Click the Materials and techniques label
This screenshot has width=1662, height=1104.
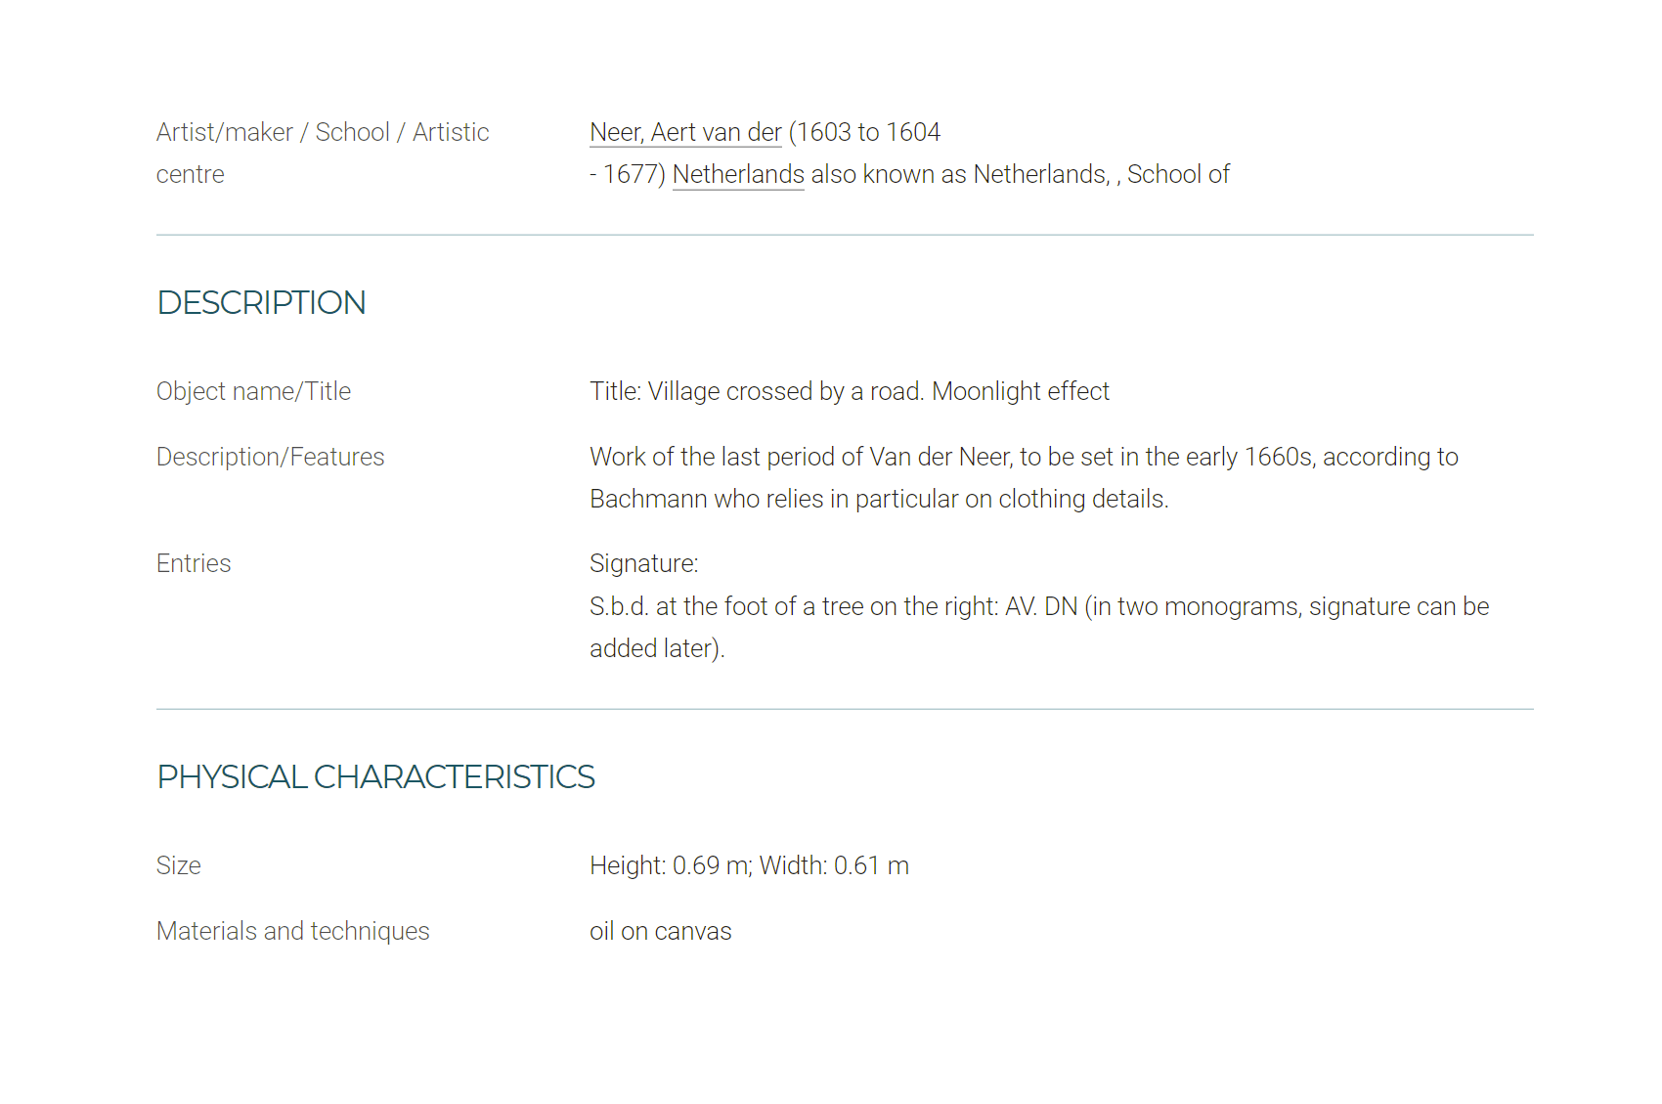click(x=292, y=931)
